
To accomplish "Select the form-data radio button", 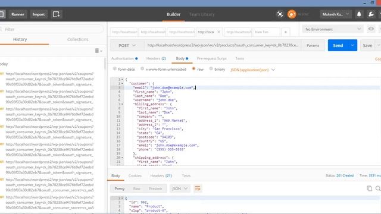I will point(114,69).
